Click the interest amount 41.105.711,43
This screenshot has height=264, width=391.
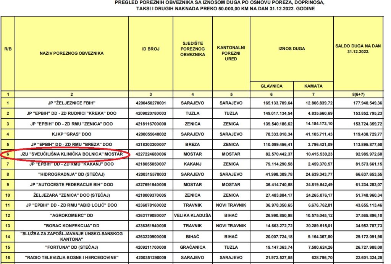point(319,134)
